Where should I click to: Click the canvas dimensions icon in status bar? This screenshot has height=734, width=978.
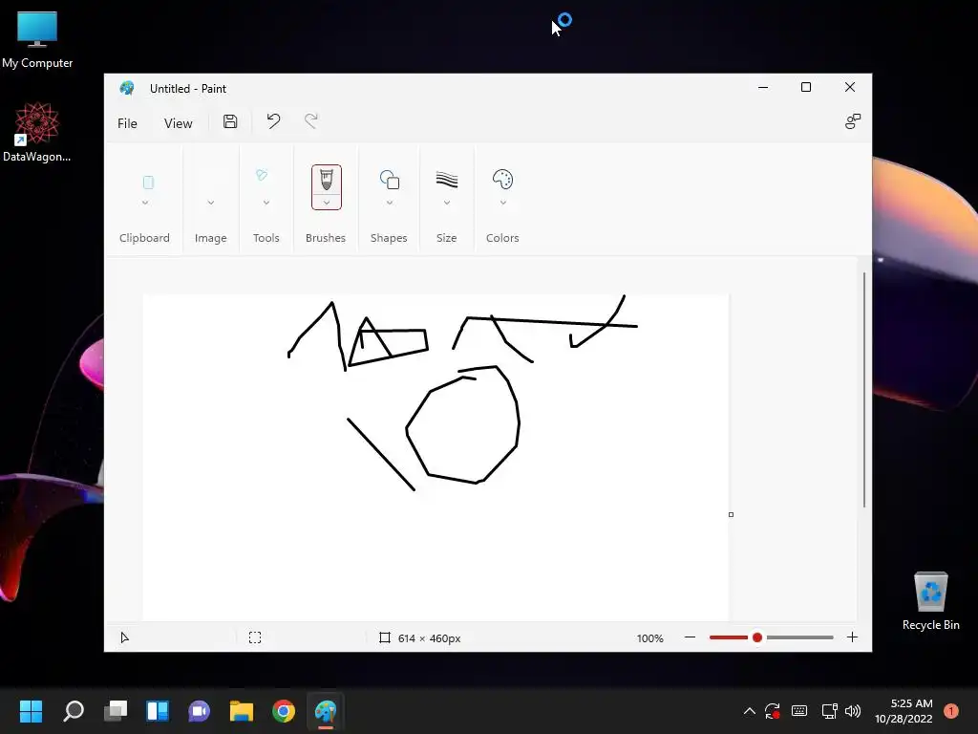point(385,637)
